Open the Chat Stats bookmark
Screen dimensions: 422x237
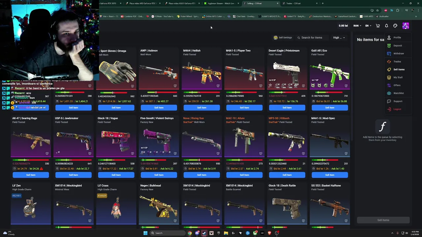[244, 16]
